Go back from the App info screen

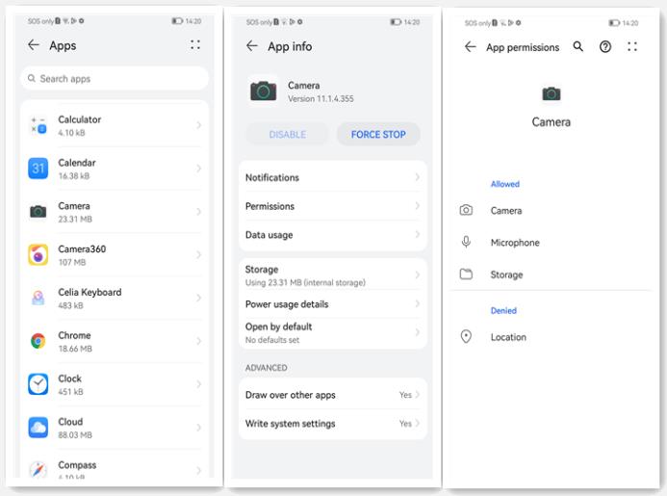(x=252, y=46)
